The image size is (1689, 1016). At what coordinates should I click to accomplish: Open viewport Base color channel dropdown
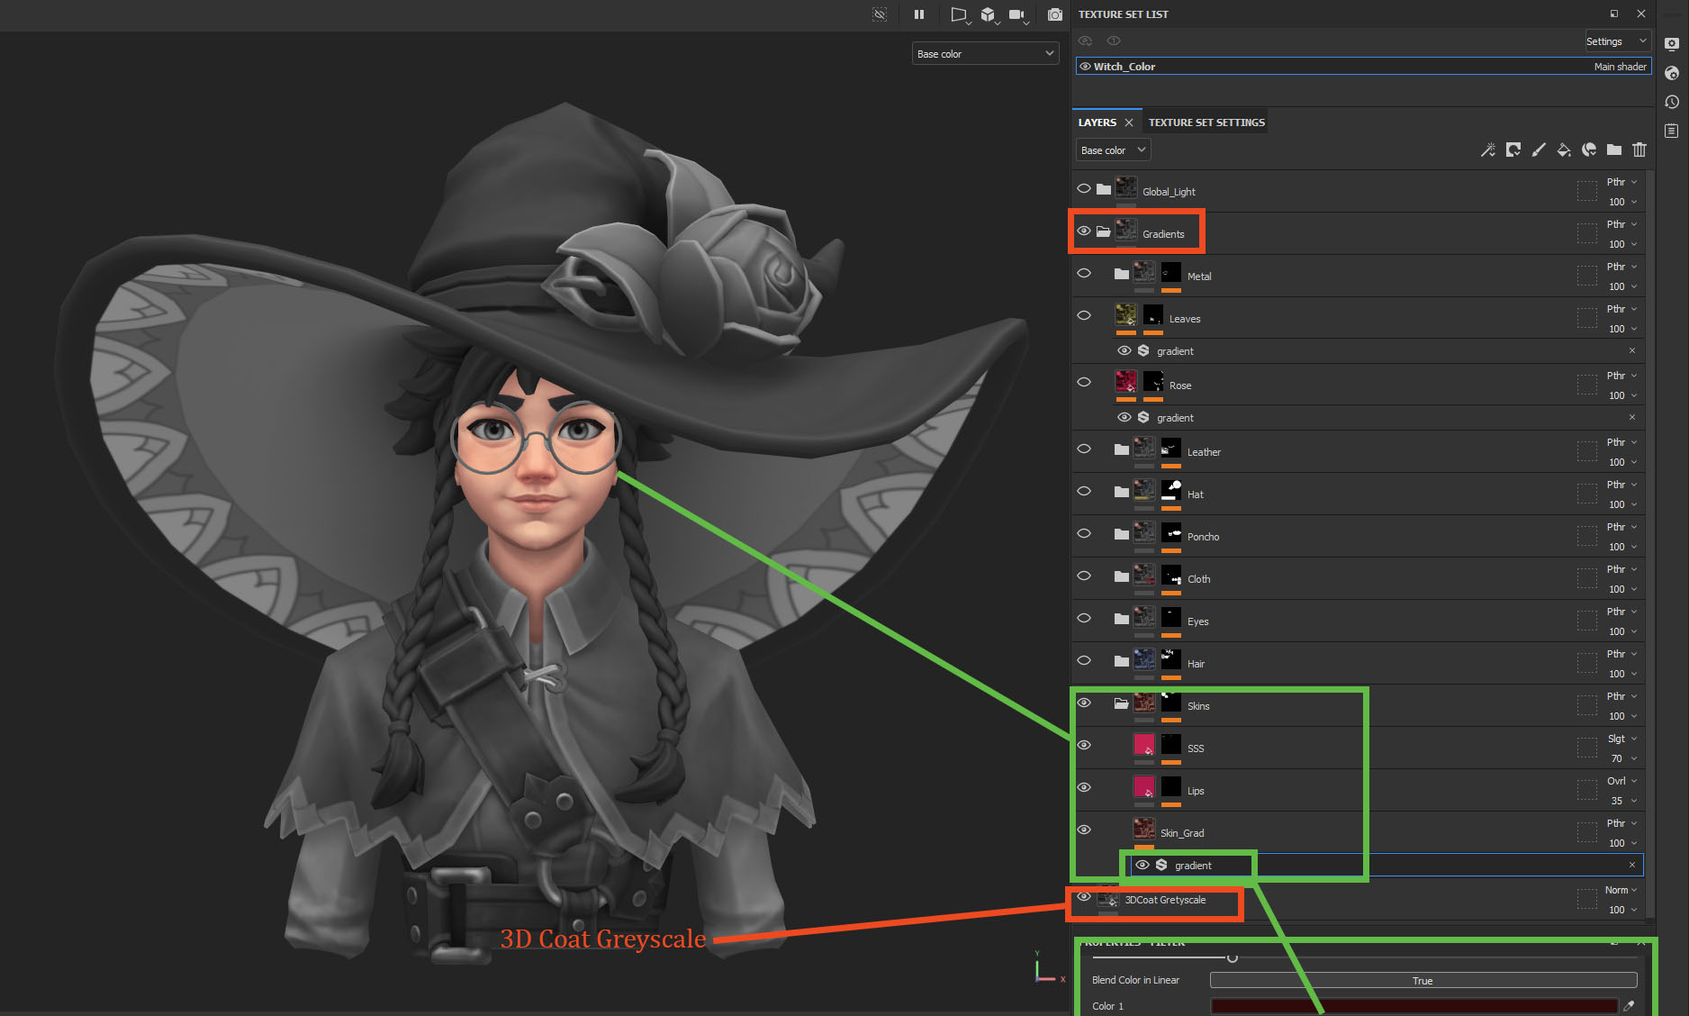(x=985, y=54)
